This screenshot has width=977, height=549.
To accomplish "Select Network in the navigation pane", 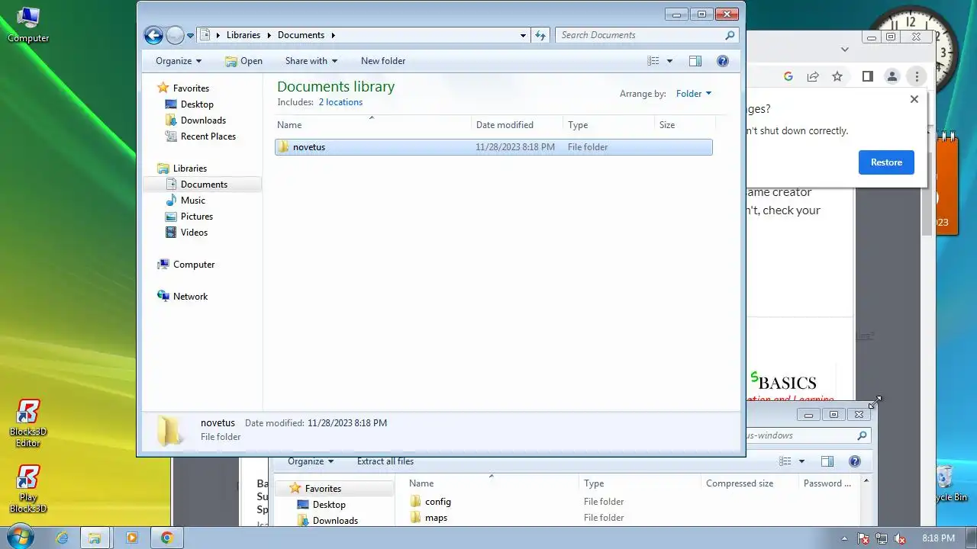I will click(x=190, y=297).
